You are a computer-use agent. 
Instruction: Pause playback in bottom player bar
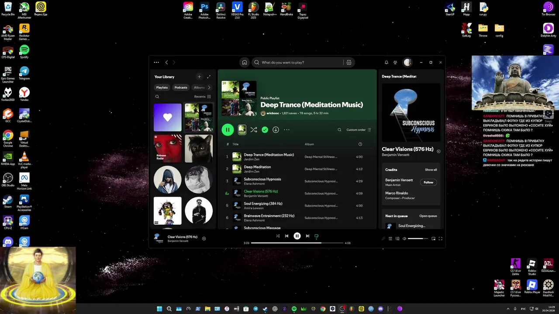coord(297,236)
